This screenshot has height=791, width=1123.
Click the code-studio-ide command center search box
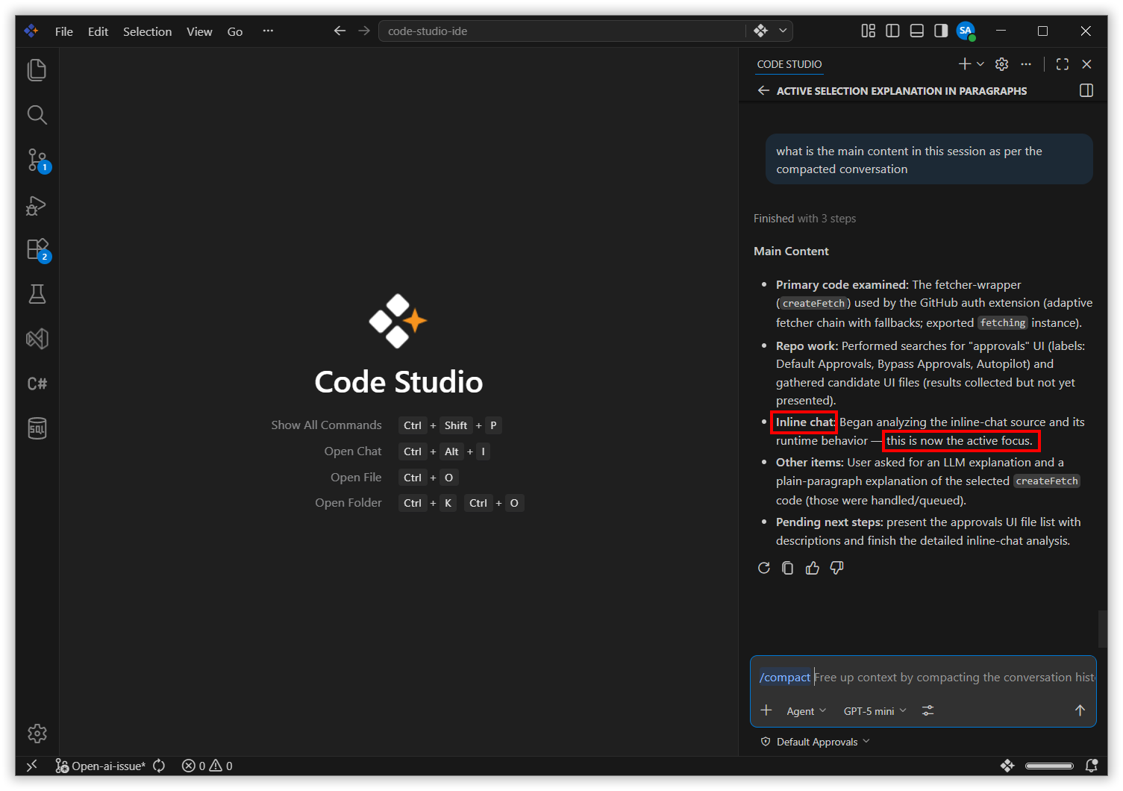pos(562,31)
